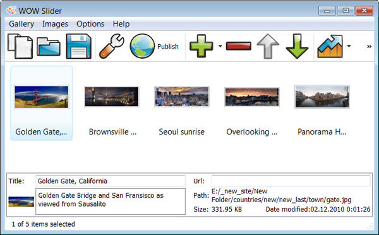Select the Seoul sunrise thumbnail
This screenshot has width=379, height=235.
pyautogui.click(x=182, y=97)
